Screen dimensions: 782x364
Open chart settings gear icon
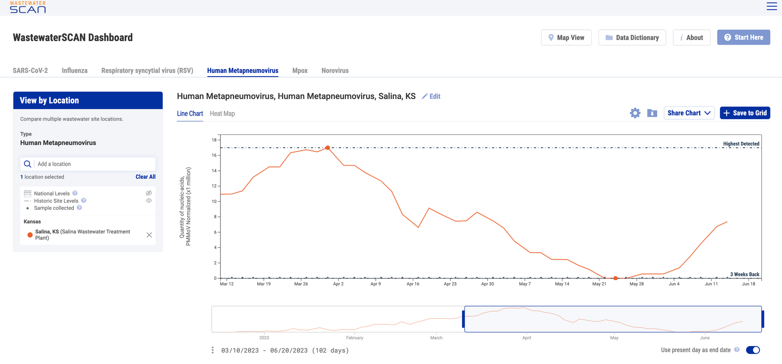pos(635,113)
